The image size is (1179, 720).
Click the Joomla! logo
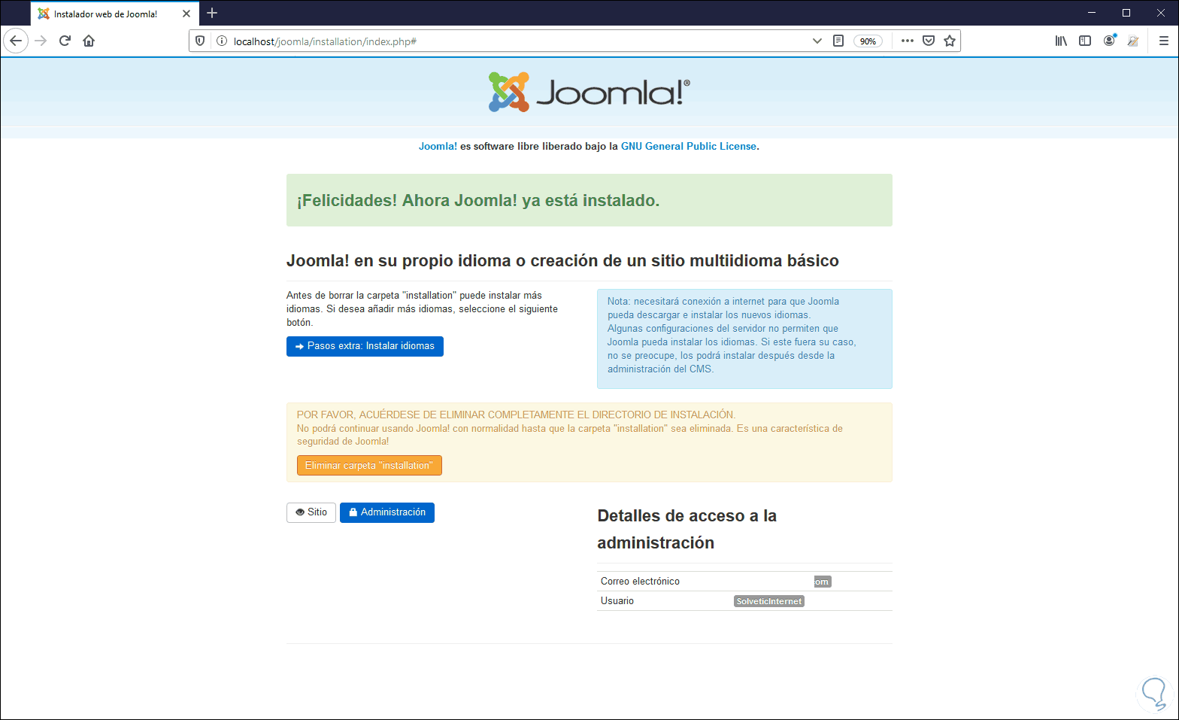[589, 92]
